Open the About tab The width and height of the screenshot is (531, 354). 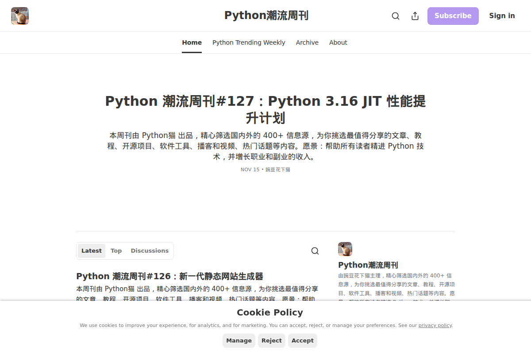tap(338, 42)
